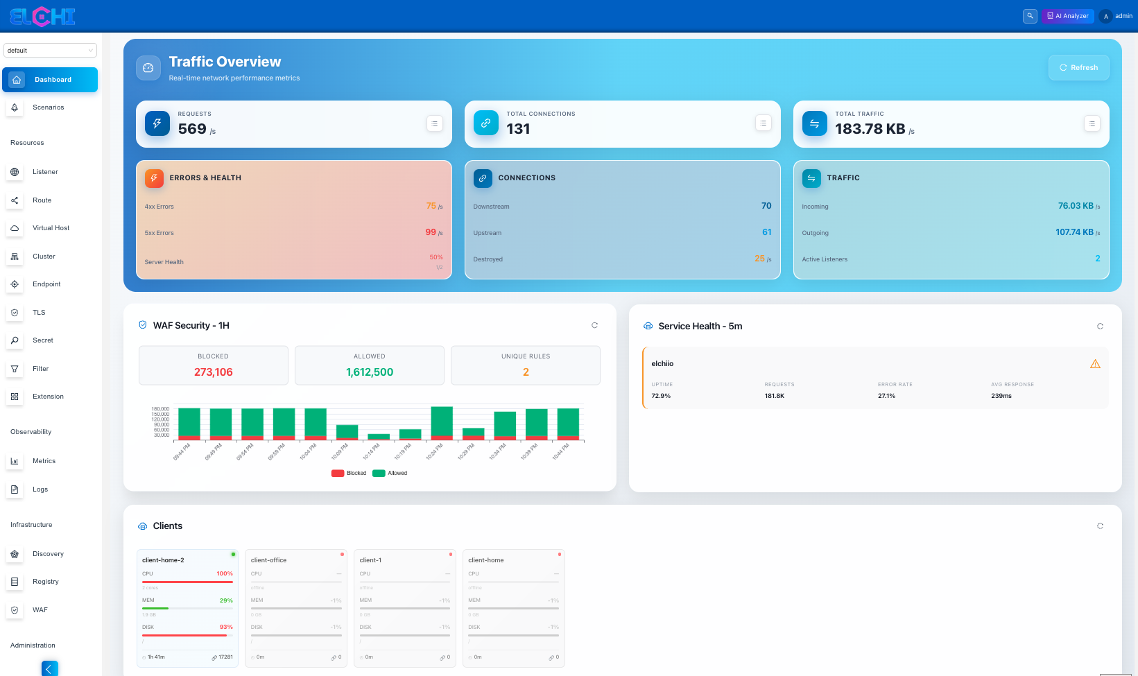Open the TLS shield icon
This screenshot has height=676, width=1138.
click(x=15, y=313)
